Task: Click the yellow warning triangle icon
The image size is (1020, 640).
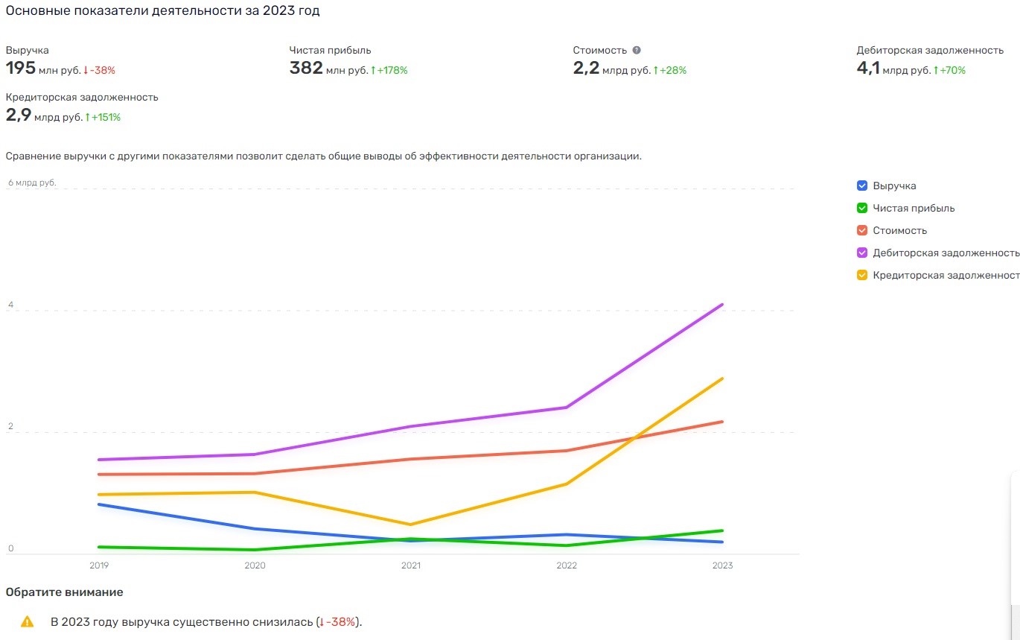Action: tap(28, 621)
